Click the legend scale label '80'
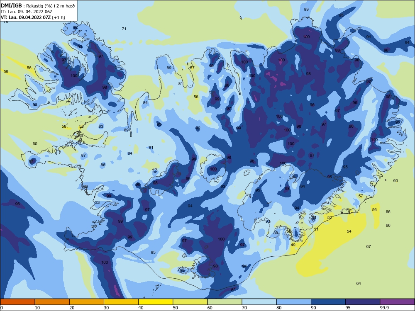The image size is (415, 311). (279, 308)
